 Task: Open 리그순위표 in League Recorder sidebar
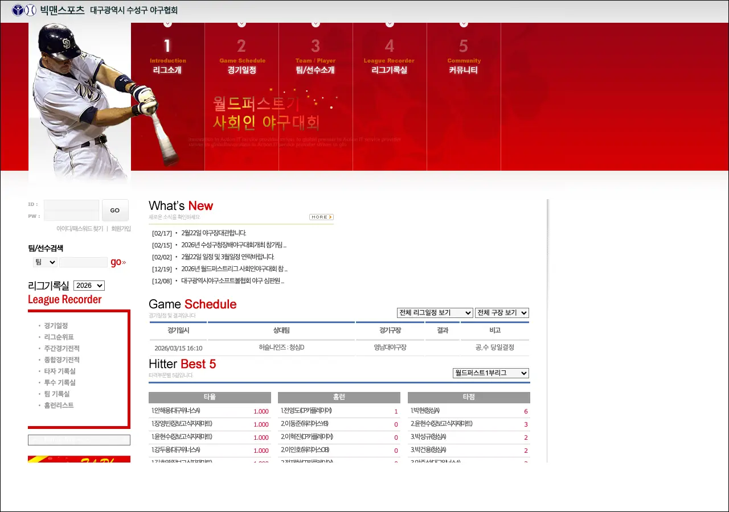point(59,337)
